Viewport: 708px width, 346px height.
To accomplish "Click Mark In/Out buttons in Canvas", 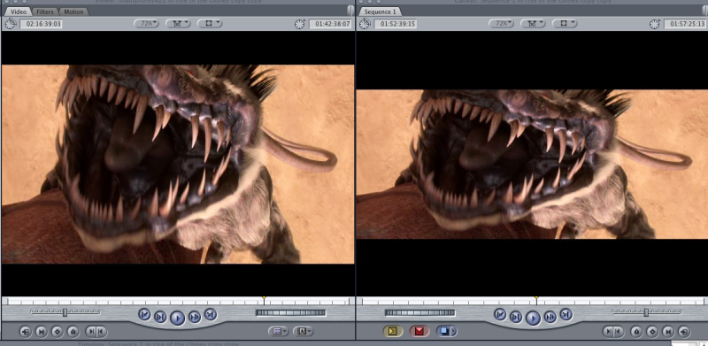I will pos(613,332).
